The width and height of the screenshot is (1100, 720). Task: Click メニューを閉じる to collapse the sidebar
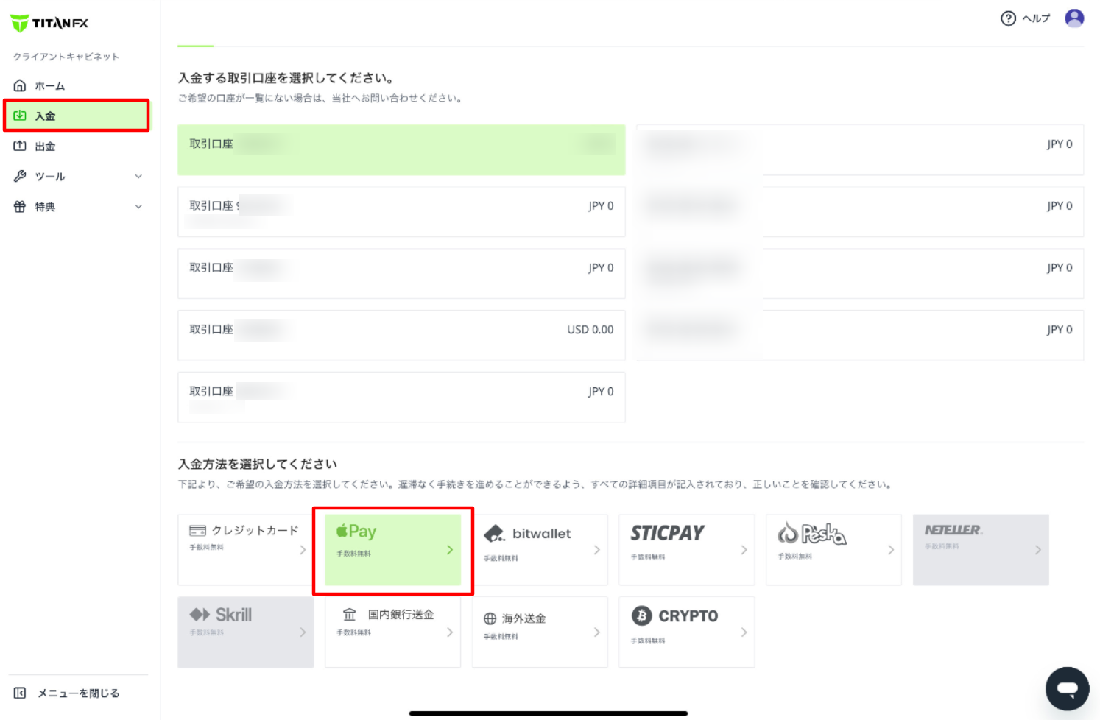pyautogui.click(x=70, y=693)
